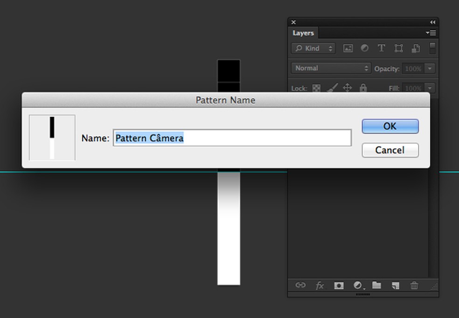Viewport: 459px width, 318px height.
Task: Open the Opacity slider dropdown arrow
Action: (430, 69)
